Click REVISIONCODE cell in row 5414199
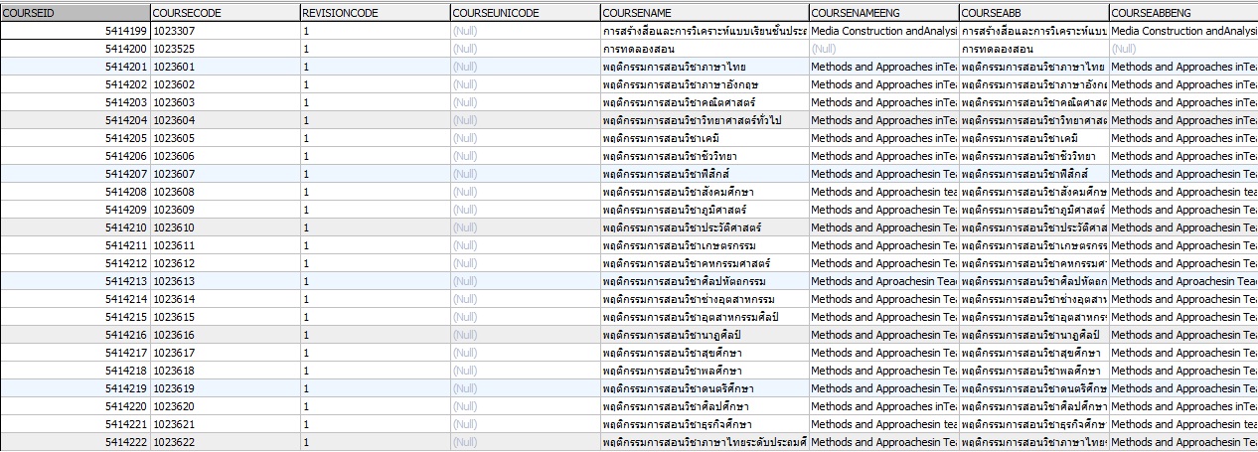The width and height of the screenshot is (1258, 452). click(375, 31)
